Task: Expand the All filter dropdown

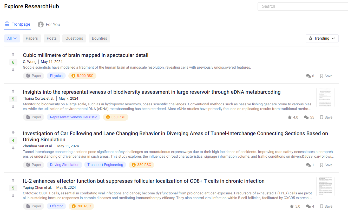Action: pyautogui.click(x=12, y=38)
